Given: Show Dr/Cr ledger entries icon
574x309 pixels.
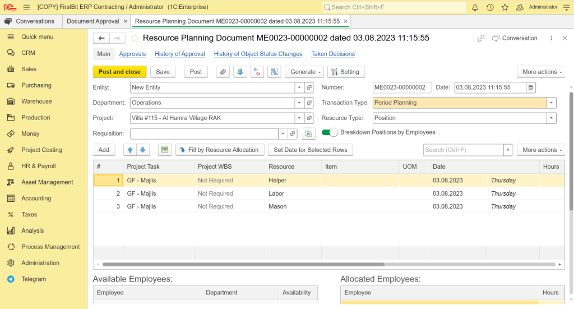Looking at the screenshot, I should click(x=257, y=72).
